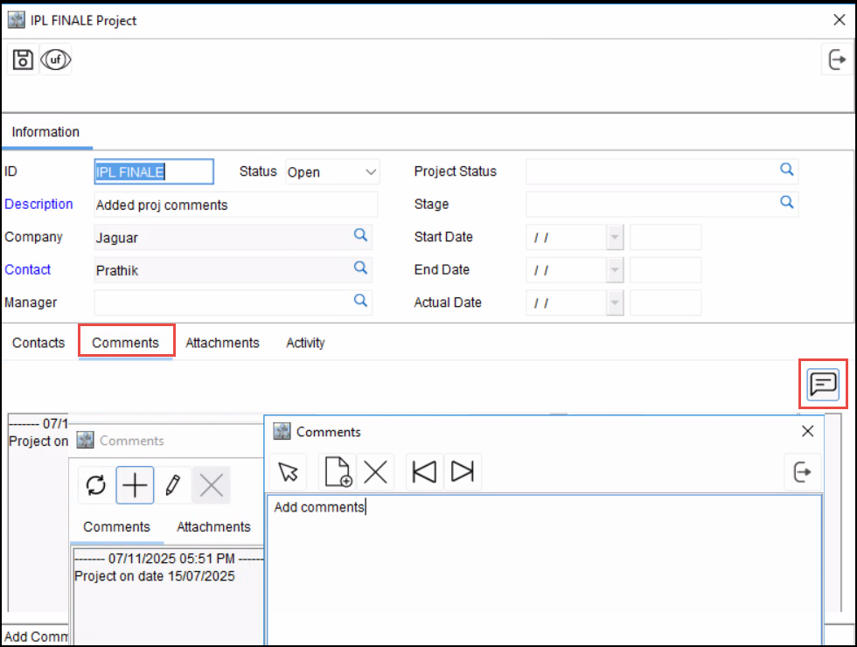Switch to the Attachments tab in the main window
Image resolution: width=857 pixels, height=647 pixels.
pos(222,343)
